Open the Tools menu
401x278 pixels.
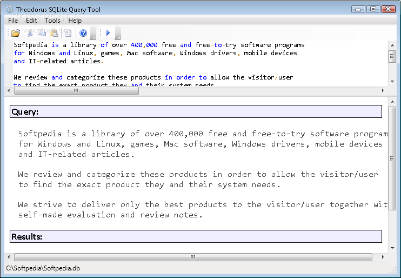point(52,21)
